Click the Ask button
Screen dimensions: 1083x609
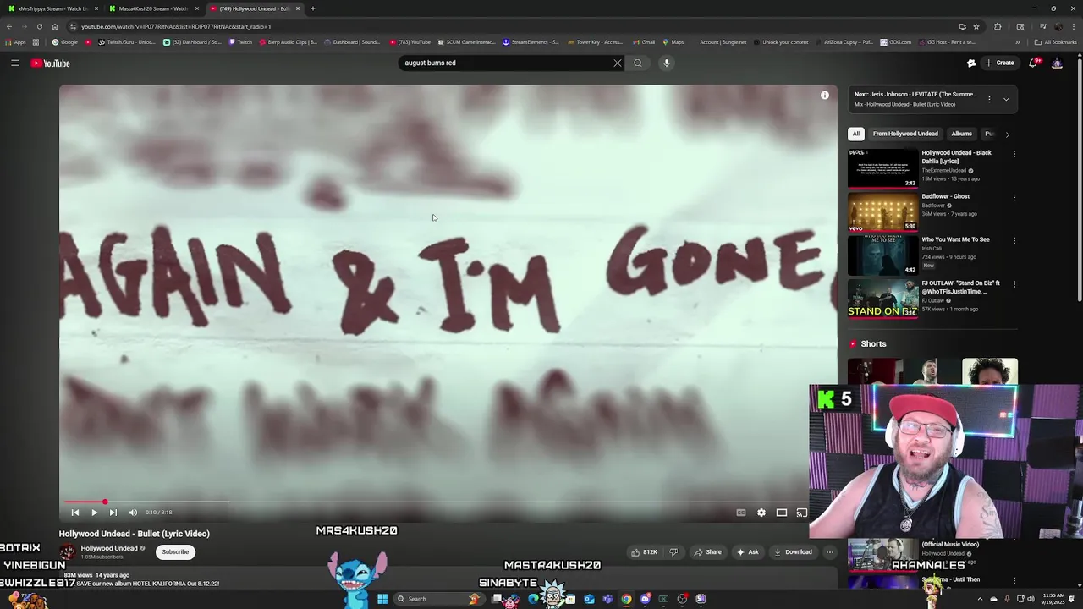pos(747,552)
